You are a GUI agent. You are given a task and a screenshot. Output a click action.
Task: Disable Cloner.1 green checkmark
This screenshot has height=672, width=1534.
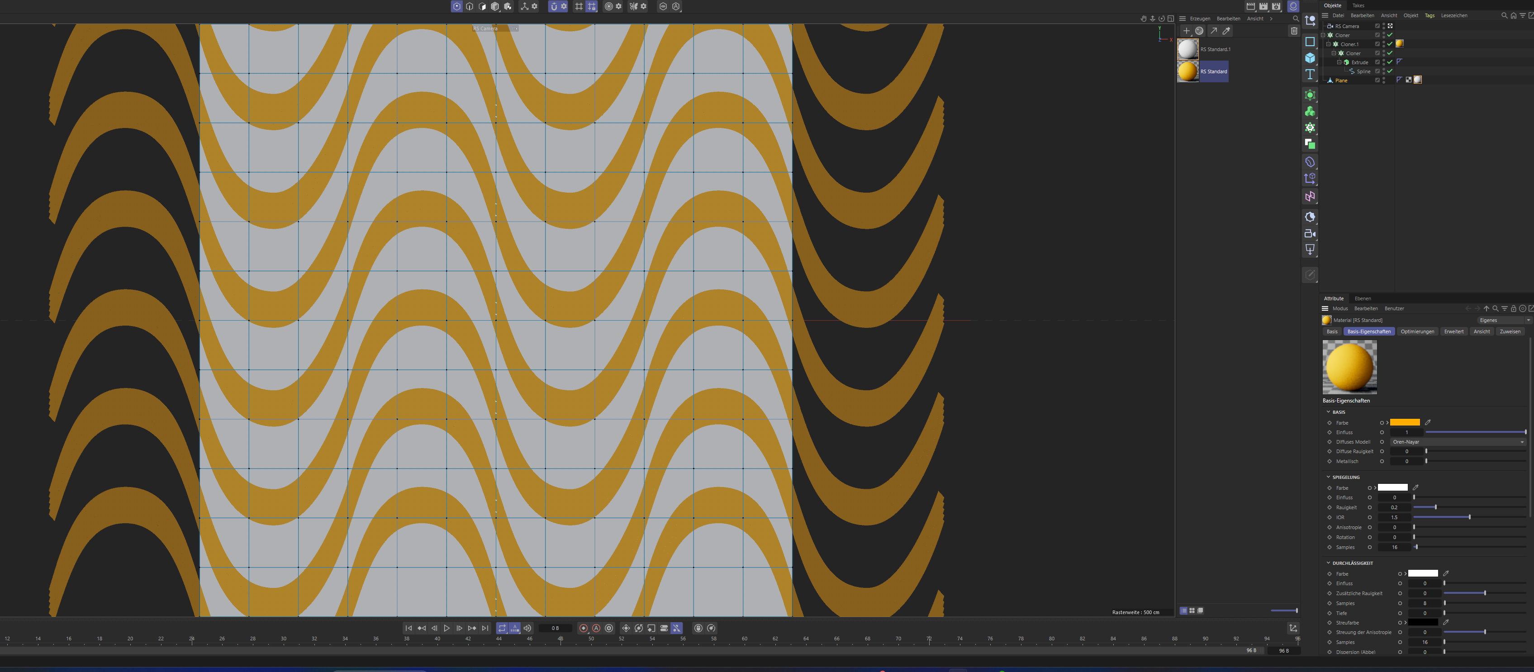pyautogui.click(x=1390, y=44)
